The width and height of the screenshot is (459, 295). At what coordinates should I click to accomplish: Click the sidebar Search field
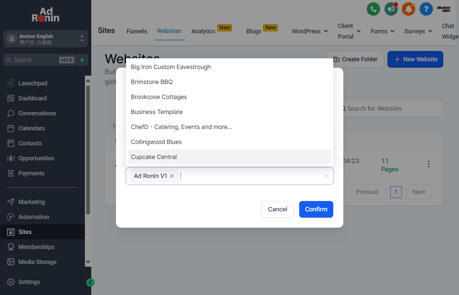39,60
